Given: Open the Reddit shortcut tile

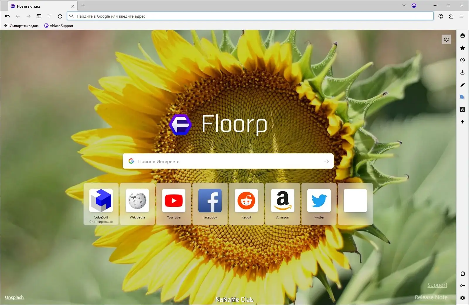Looking at the screenshot, I should pos(246,204).
